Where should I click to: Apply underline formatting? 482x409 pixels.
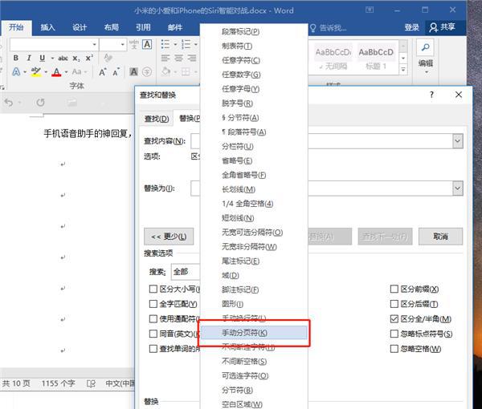[x=43, y=58]
